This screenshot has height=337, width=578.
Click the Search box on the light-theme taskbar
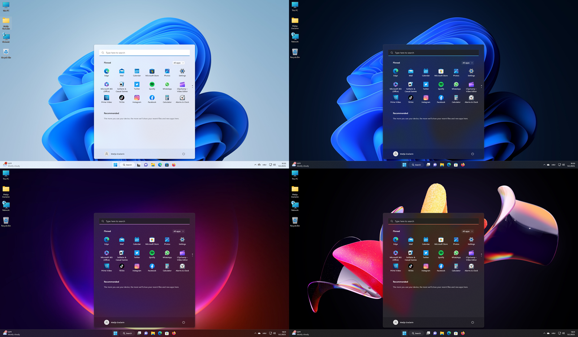click(127, 165)
